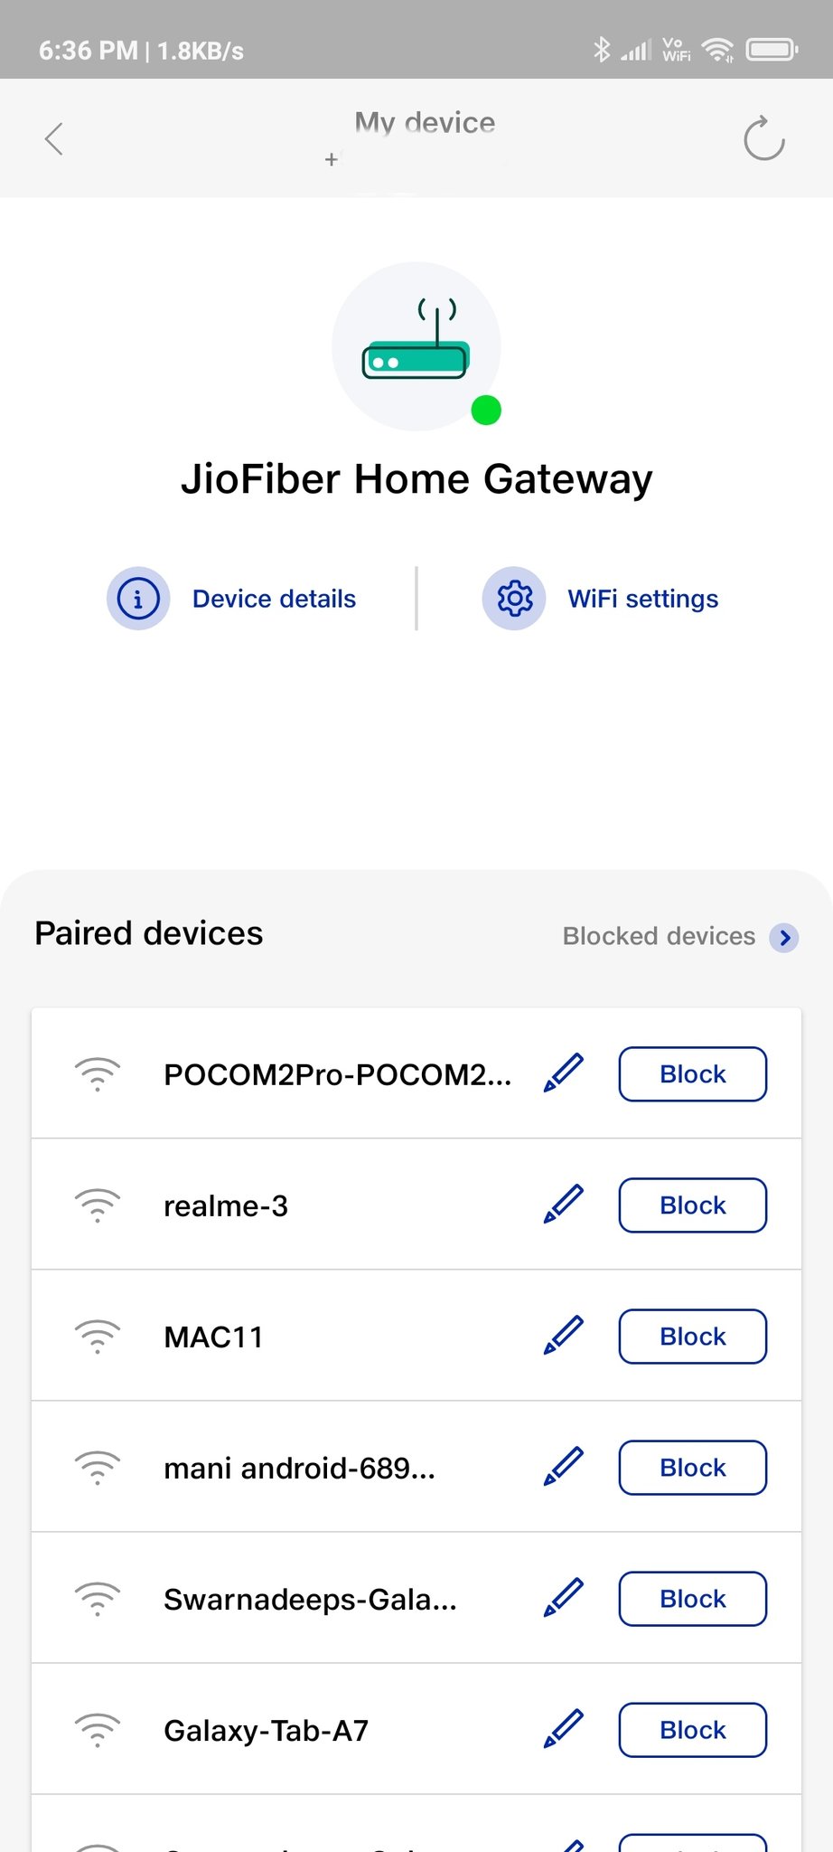Edit the realme-3 device name
Viewport: 833px width, 1852px height.
click(x=564, y=1205)
